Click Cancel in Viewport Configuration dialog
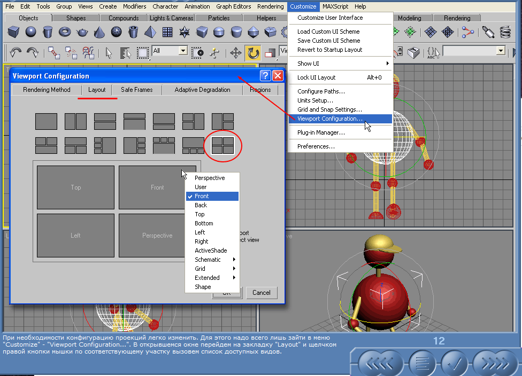Viewport: 522px width, 376px height. (x=262, y=293)
